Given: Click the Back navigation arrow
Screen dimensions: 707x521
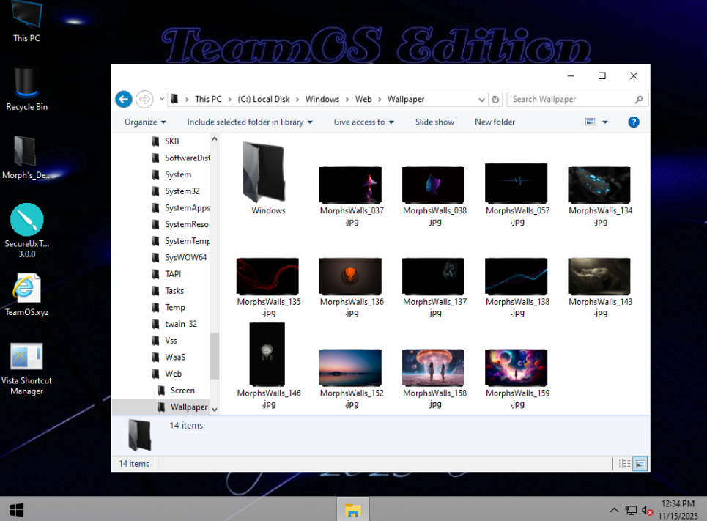Looking at the screenshot, I should tap(123, 99).
